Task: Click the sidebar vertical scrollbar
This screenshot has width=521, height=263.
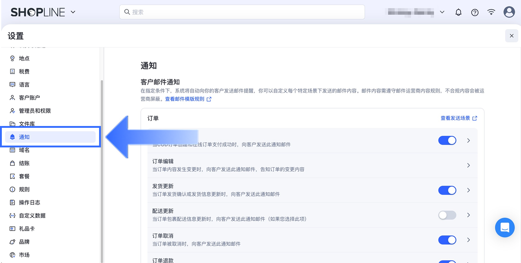Action: point(102,171)
